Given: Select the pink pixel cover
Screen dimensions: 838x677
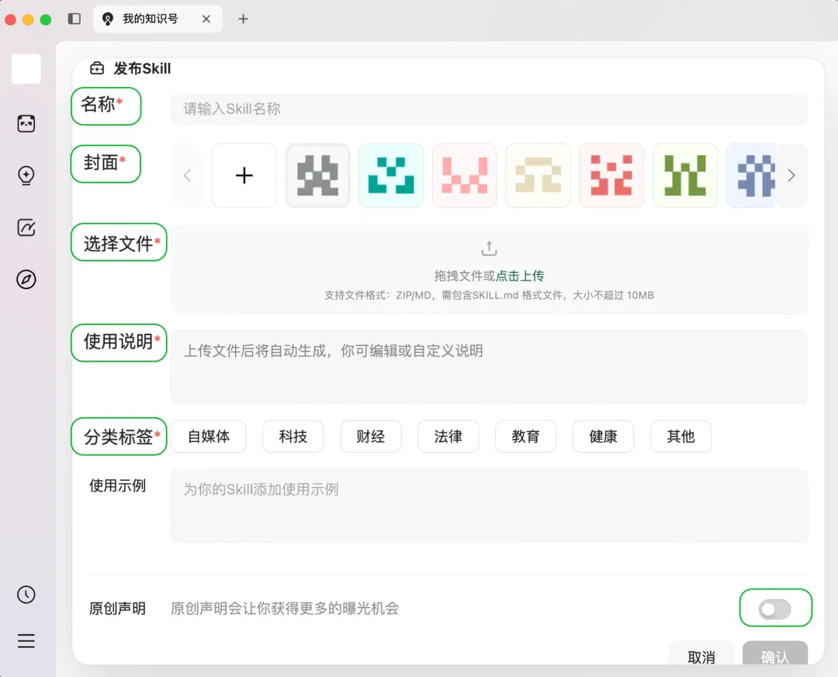Looking at the screenshot, I should point(465,175).
